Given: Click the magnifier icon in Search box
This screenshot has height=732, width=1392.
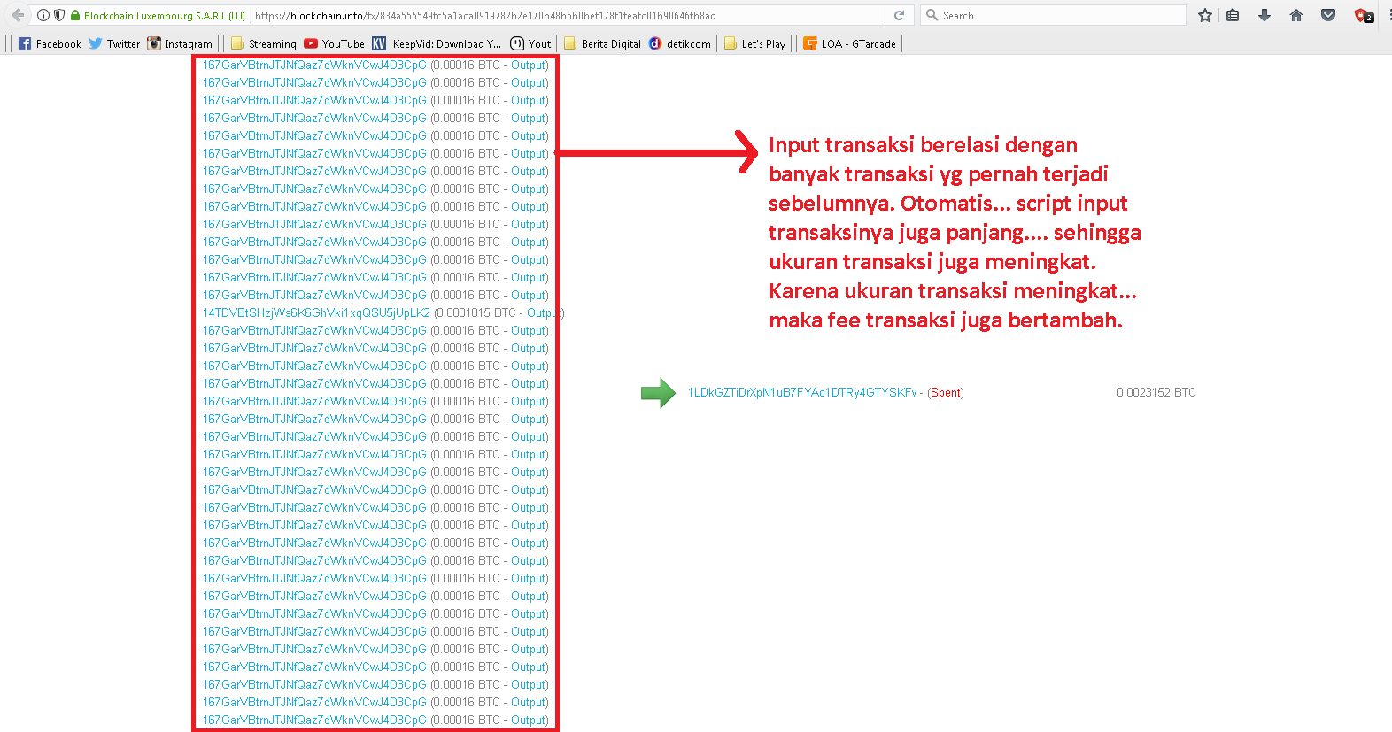Looking at the screenshot, I should [x=932, y=15].
